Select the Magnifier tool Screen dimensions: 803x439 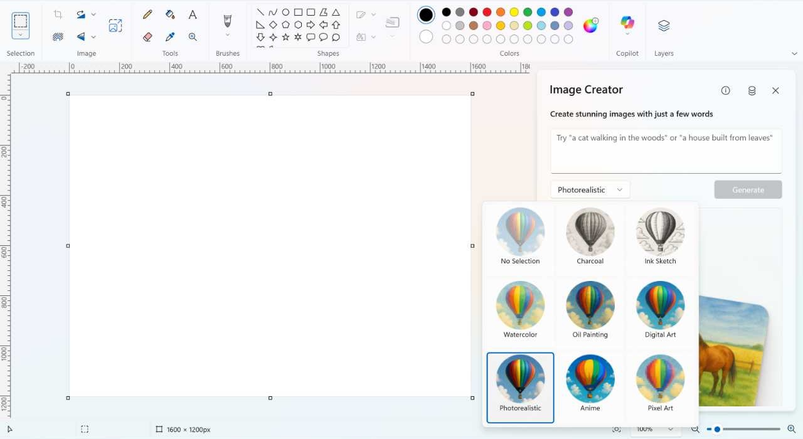(x=193, y=37)
